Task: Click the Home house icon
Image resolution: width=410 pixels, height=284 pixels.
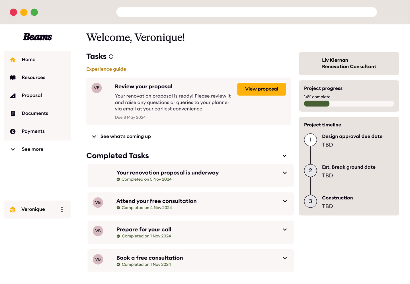Action: [x=13, y=60]
